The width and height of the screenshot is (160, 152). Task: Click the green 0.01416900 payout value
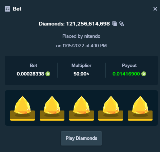pyautogui.click(x=126, y=74)
